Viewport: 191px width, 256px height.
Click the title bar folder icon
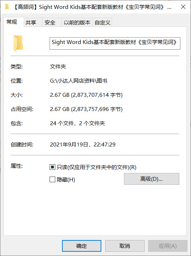[7, 7]
